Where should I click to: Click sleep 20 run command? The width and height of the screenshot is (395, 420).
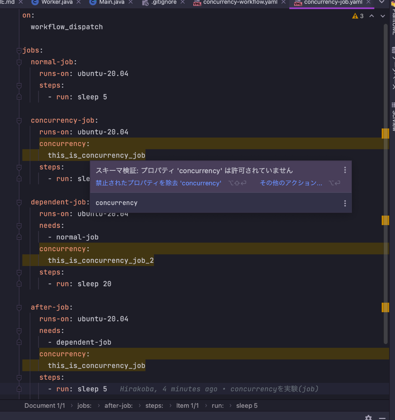pos(94,284)
